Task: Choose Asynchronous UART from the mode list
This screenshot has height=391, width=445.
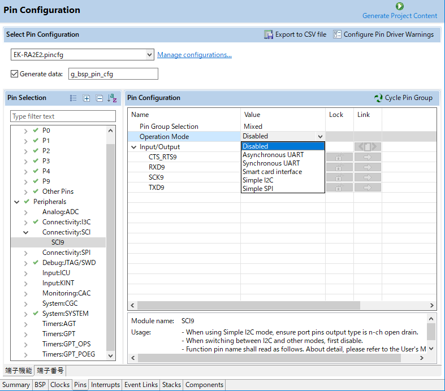Action: tap(273, 155)
